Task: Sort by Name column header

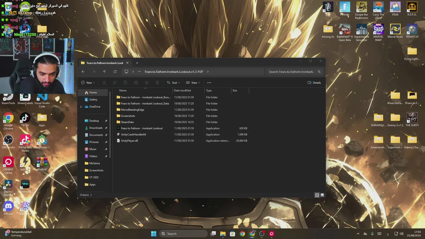Action: coord(143,91)
